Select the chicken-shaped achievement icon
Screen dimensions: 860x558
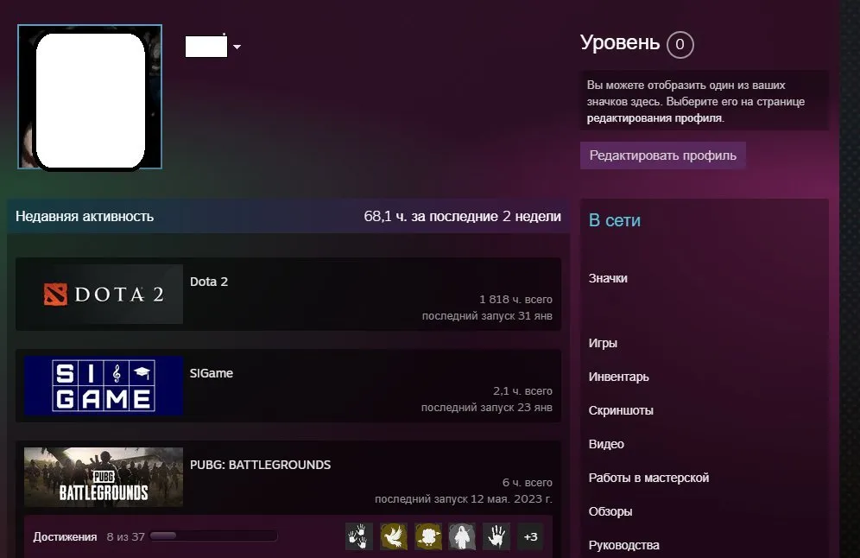[428, 536]
